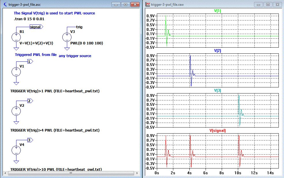
Task: Pick the V2 voltage source symbol
Action: [x=16, y=111]
